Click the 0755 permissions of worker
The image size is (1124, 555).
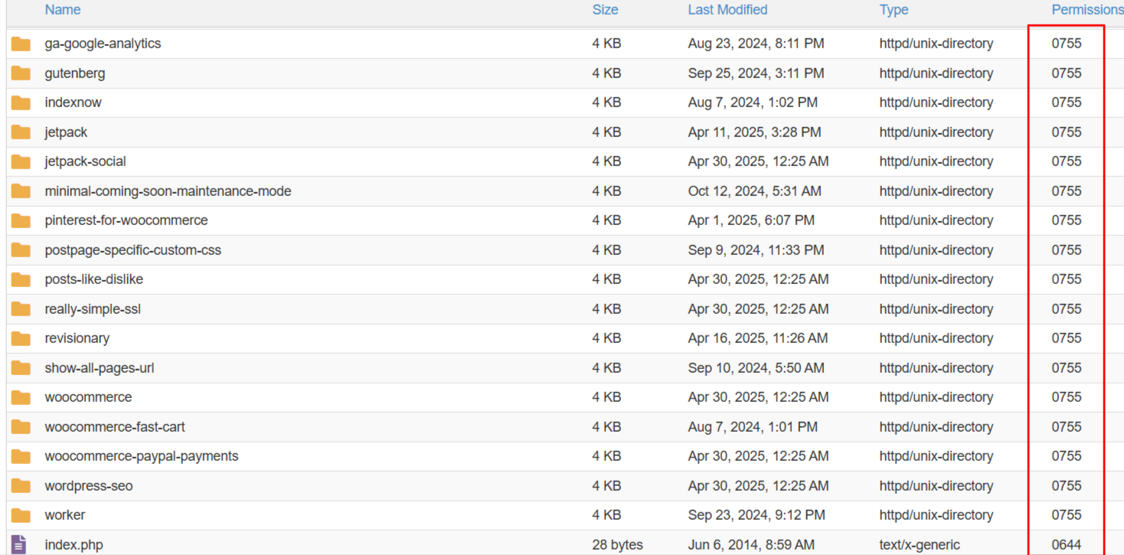[1067, 515]
